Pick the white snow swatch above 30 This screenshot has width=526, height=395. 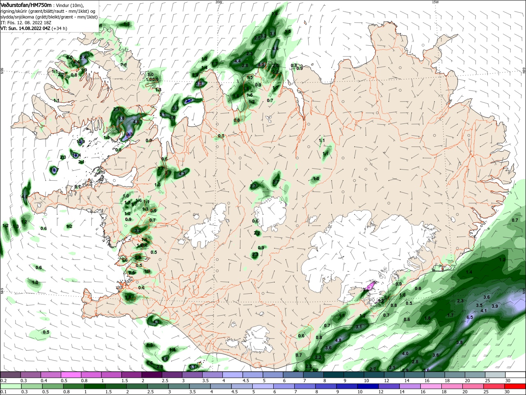click(x=515, y=375)
